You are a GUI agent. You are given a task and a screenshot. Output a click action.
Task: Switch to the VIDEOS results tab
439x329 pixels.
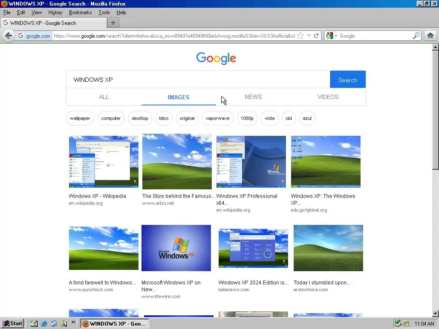coord(328,97)
